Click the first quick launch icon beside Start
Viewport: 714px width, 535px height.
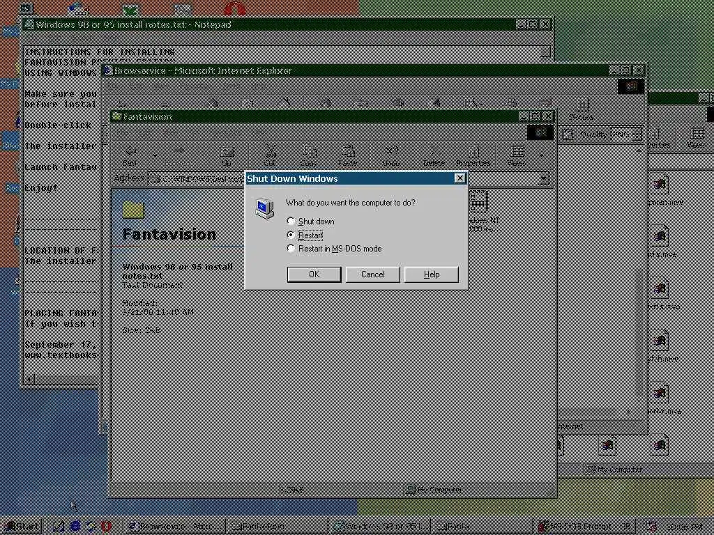point(59,527)
